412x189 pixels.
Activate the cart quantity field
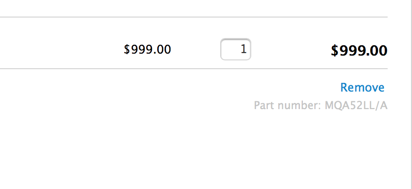point(236,49)
